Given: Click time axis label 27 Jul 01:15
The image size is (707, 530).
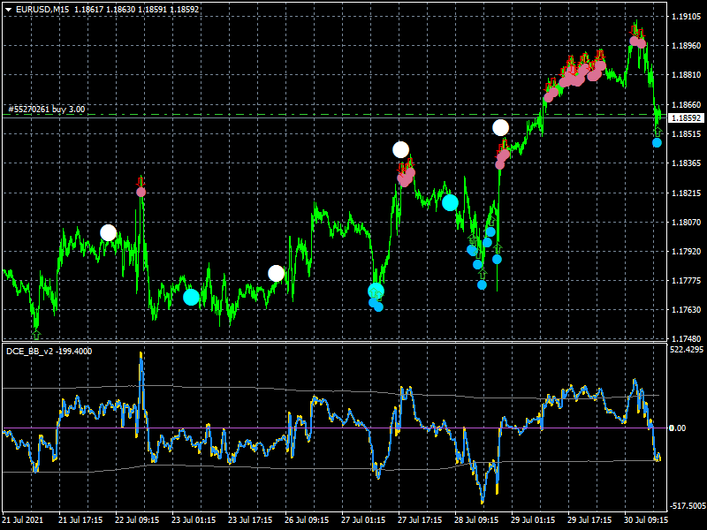Looking at the screenshot, I should click(x=363, y=519).
